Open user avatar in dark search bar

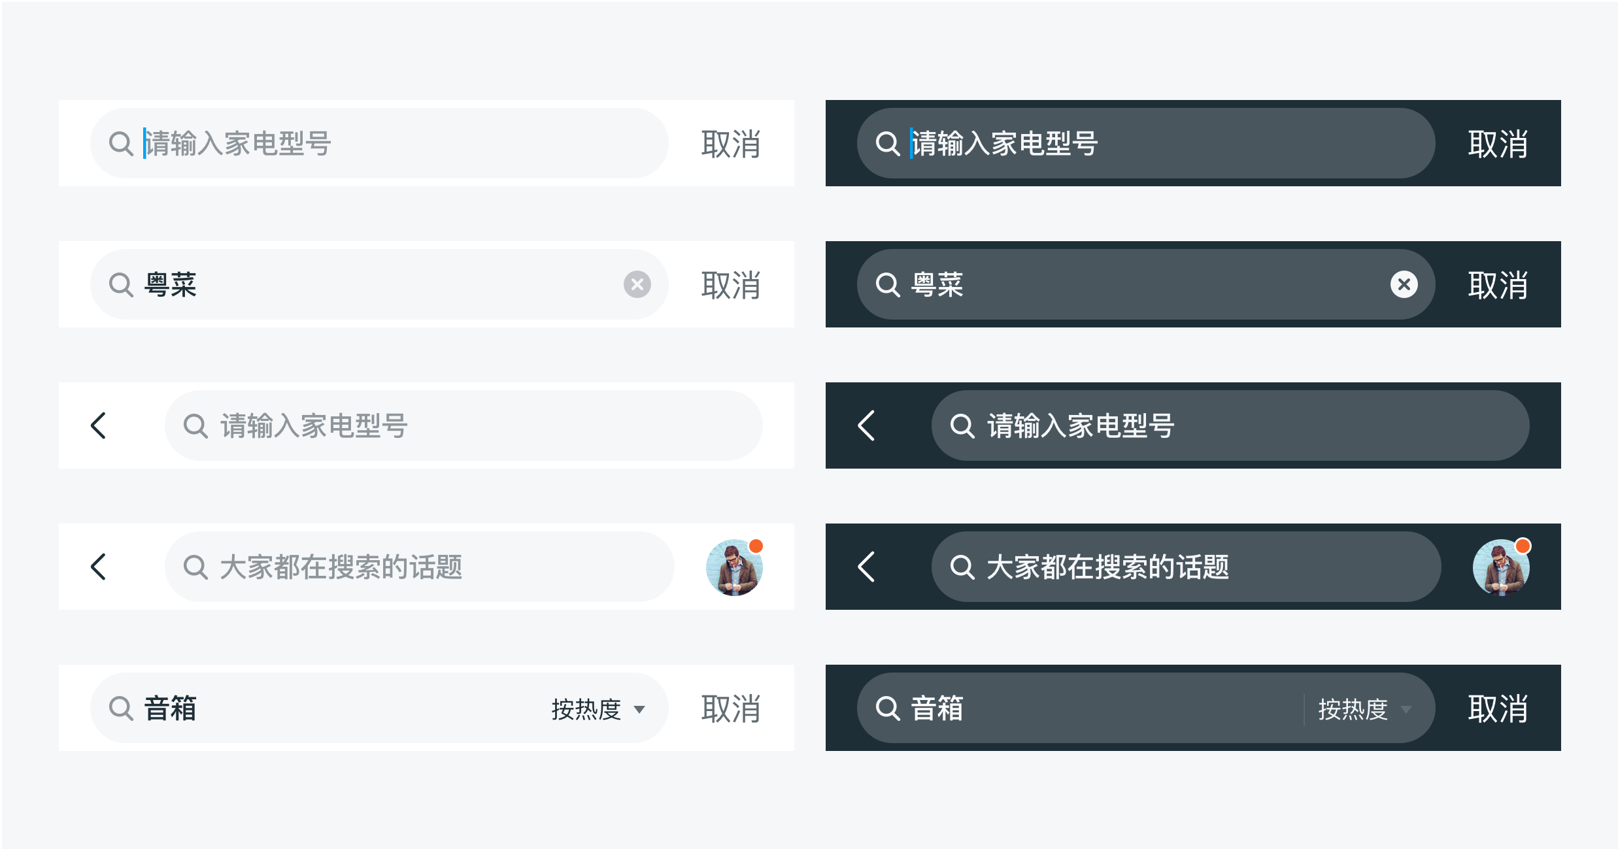(1501, 567)
